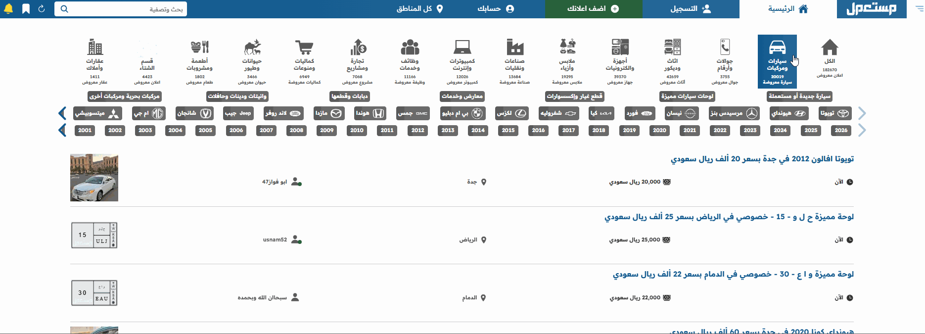Image resolution: width=925 pixels, height=334 pixels.
Task: Select أجهزة والكترونيات electronics category
Action: point(620,61)
